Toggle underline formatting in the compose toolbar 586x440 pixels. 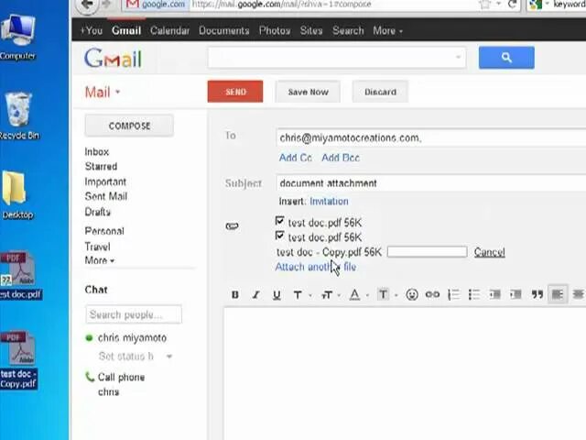pyautogui.click(x=277, y=295)
